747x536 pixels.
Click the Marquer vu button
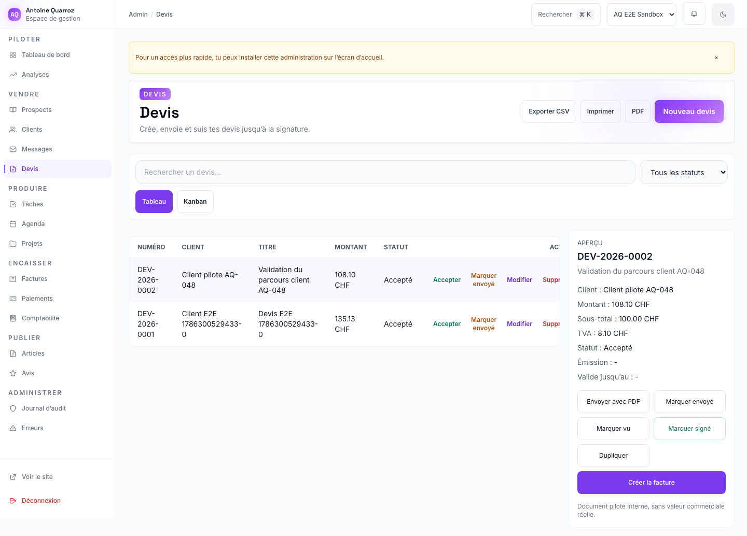(x=613, y=429)
